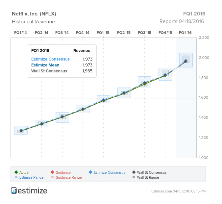Click the Reports 04/18/2016 text
The width and height of the screenshot is (222, 204).
(182, 21)
